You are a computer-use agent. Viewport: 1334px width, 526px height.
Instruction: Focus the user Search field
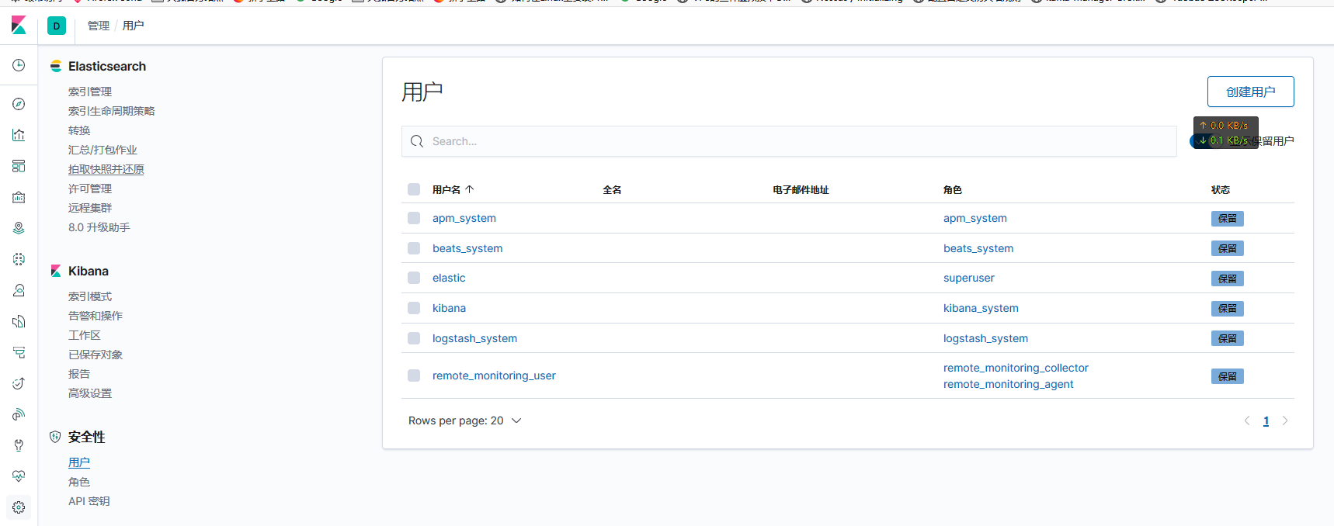pos(789,141)
